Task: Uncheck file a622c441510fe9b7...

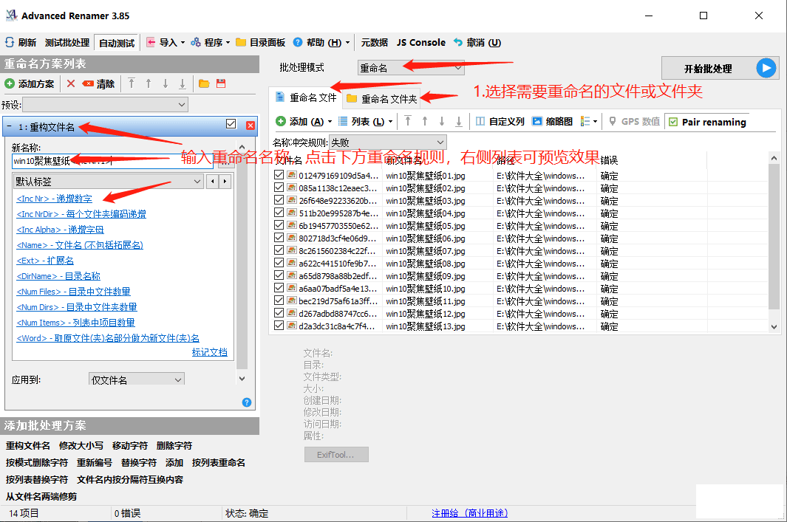Action: point(279,263)
